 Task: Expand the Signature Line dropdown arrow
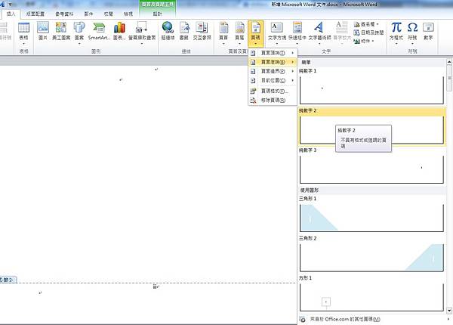click(x=377, y=24)
